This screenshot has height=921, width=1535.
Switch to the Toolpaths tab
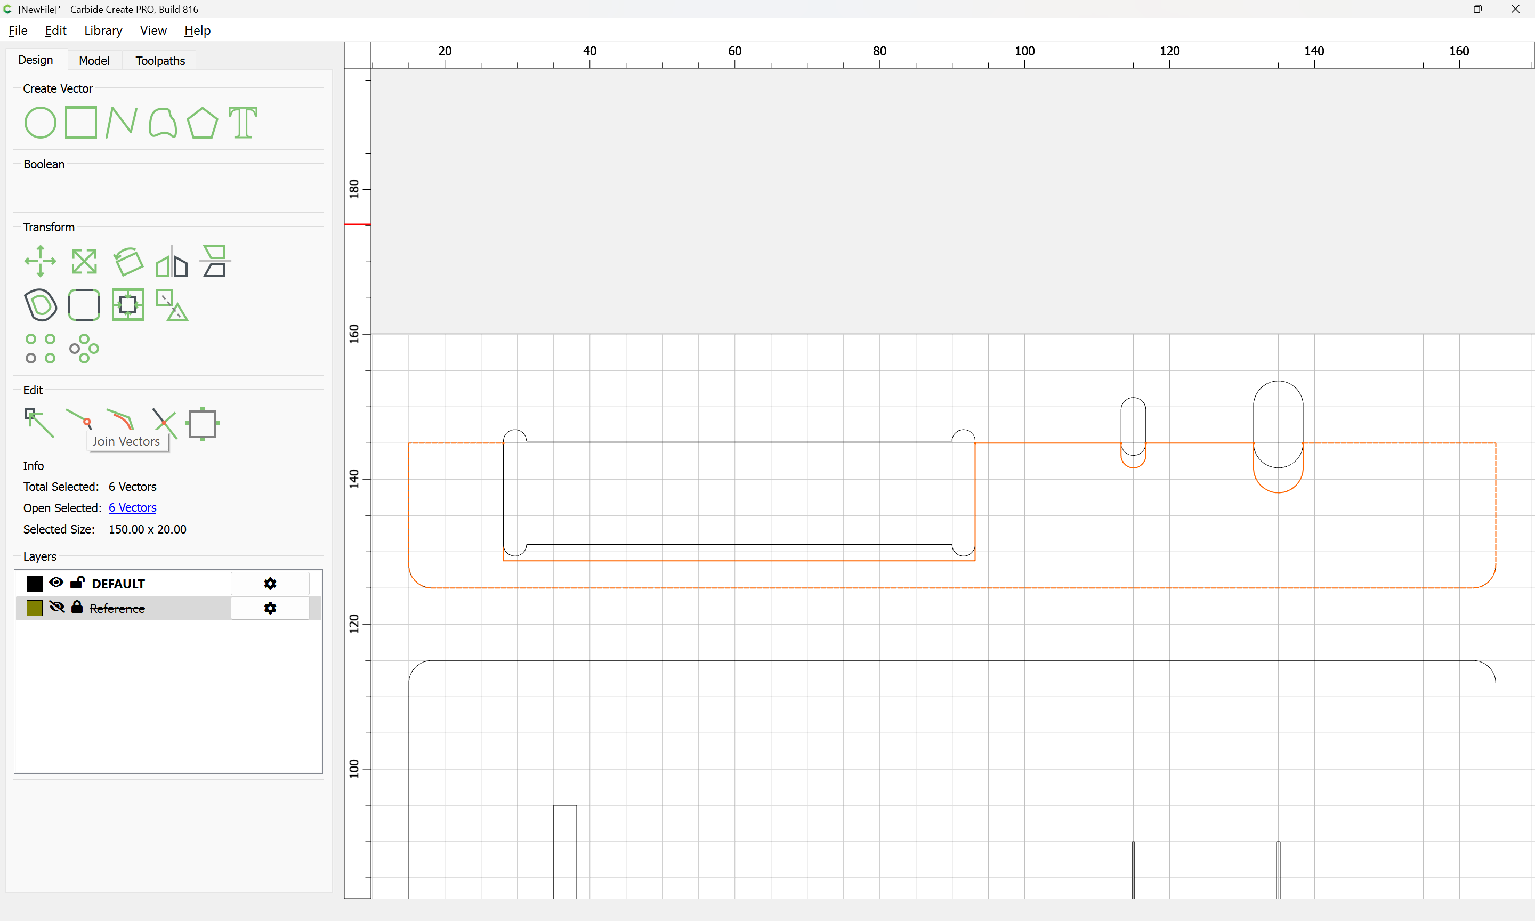(x=160, y=60)
